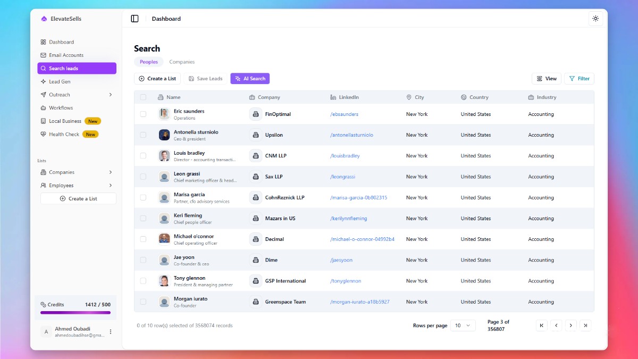Click the AI Search button
This screenshot has height=359, width=638.
point(250,79)
